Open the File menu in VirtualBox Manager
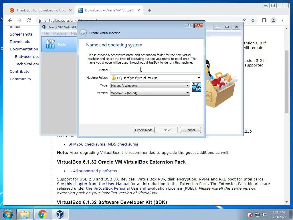Screen dimensions: 293x220 click(x=46, y=34)
